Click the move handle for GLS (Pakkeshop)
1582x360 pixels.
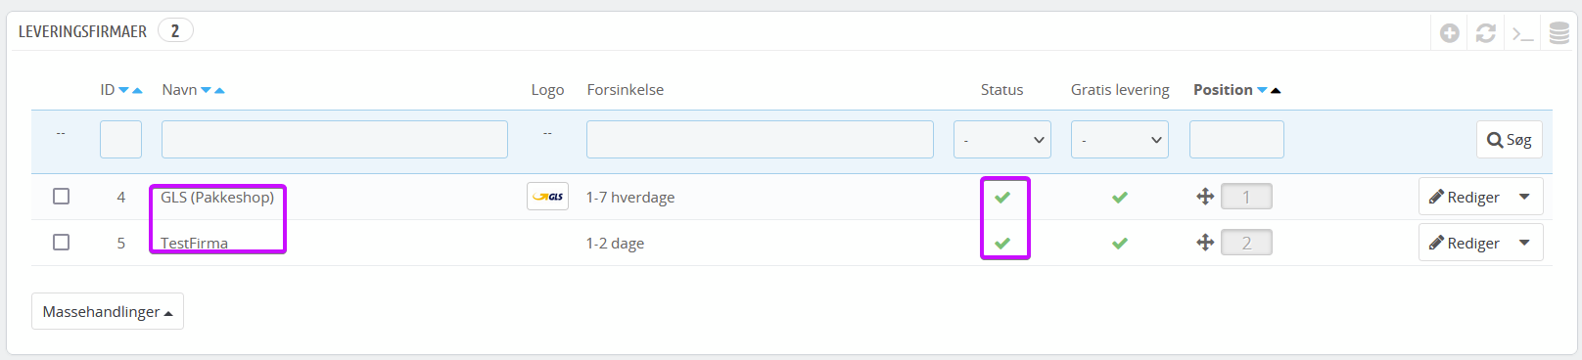(1205, 197)
